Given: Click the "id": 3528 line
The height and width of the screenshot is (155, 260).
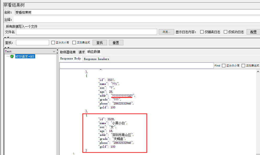Looking at the screenshot, I should 106,119.
